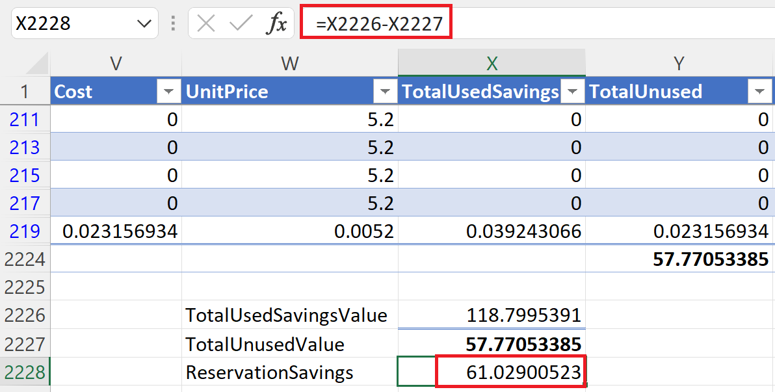Select the Cost header cell
Image resolution: width=775 pixels, height=392 pixels.
(x=116, y=91)
